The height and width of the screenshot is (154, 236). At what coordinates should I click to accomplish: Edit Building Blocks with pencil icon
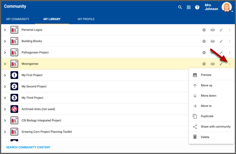click(221, 41)
